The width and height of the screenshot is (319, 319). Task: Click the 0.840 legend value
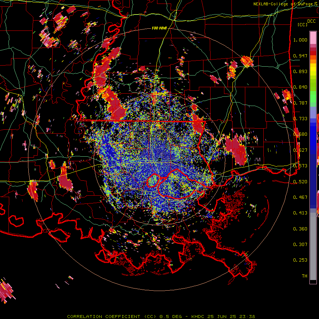pyautogui.click(x=300, y=87)
